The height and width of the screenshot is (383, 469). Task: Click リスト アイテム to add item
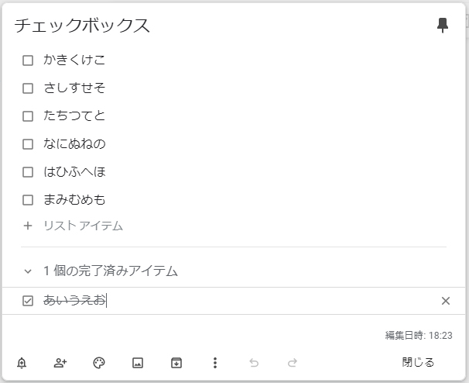[x=83, y=226]
